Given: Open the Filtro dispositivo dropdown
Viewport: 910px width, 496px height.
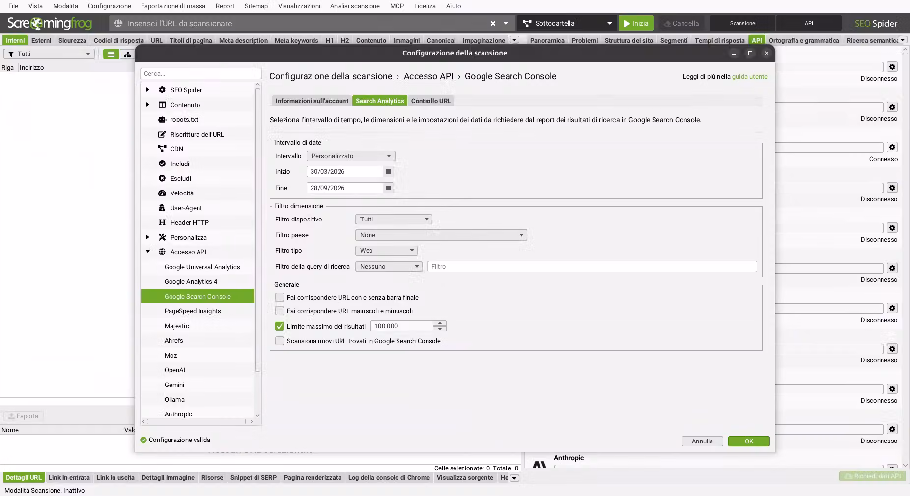Looking at the screenshot, I should pos(394,220).
